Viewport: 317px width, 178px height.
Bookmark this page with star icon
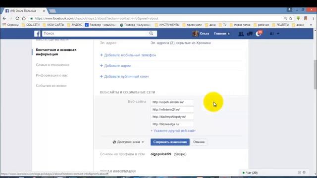pyautogui.click(x=291, y=18)
